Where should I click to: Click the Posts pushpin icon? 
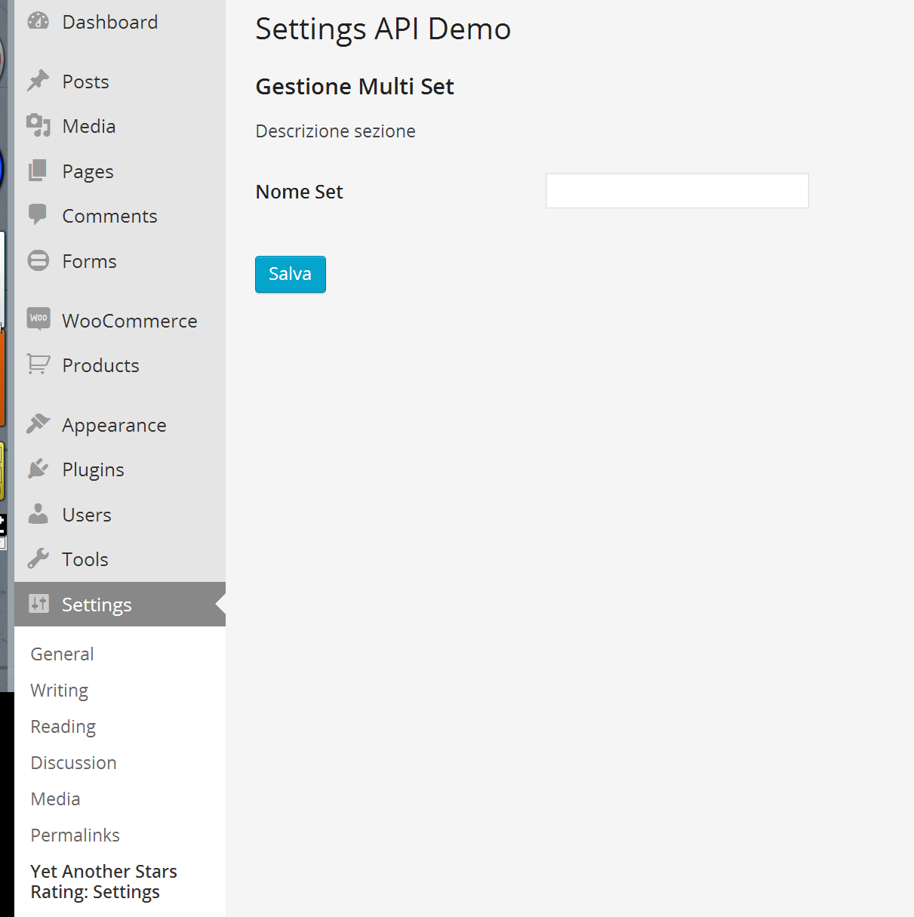click(x=38, y=81)
